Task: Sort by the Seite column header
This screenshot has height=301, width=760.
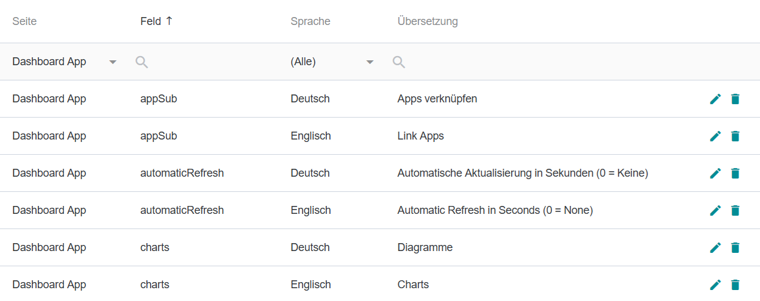Action: click(24, 21)
